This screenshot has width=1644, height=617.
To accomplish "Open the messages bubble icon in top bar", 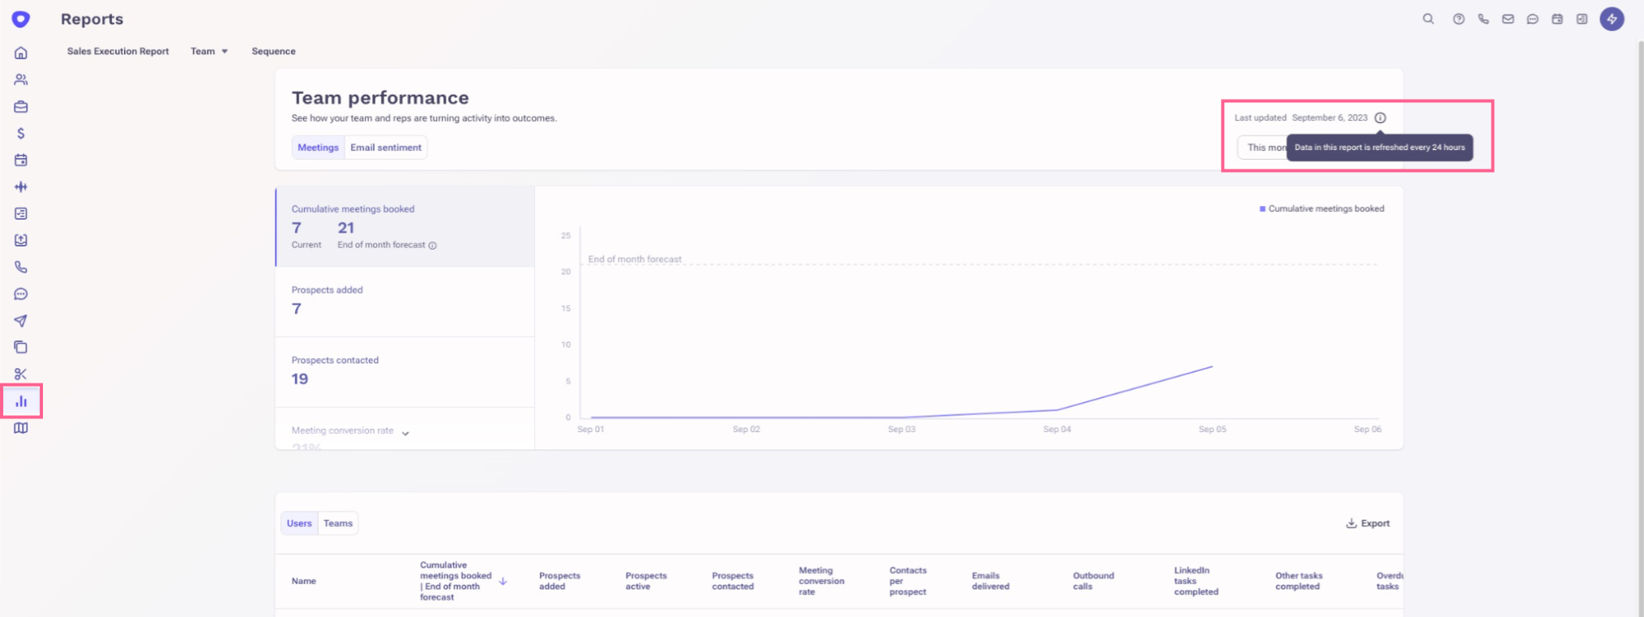I will tap(1532, 19).
